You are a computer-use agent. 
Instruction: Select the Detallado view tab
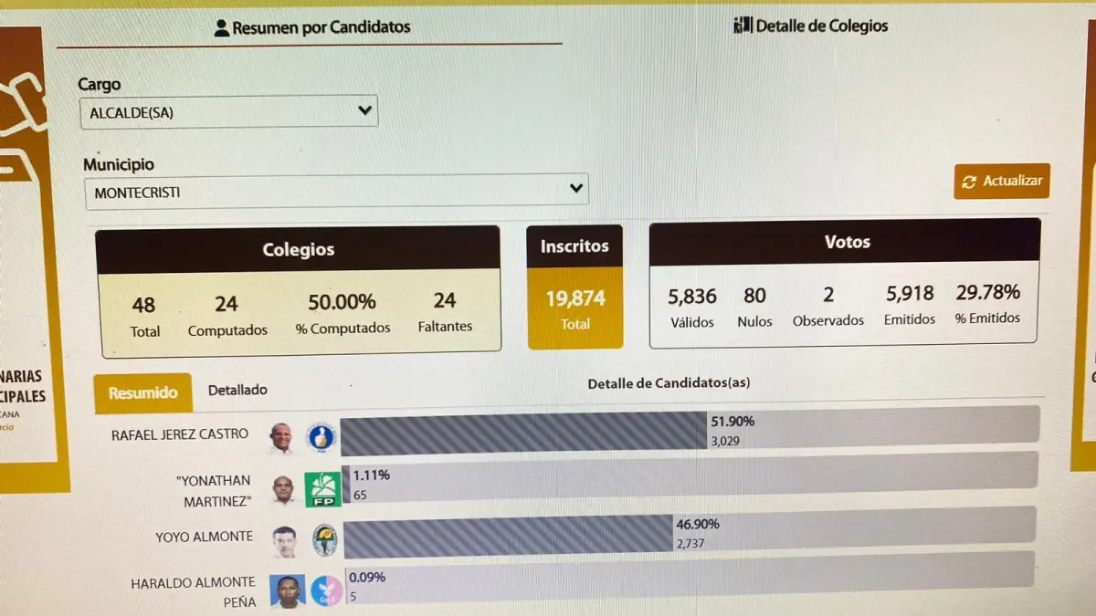(237, 391)
